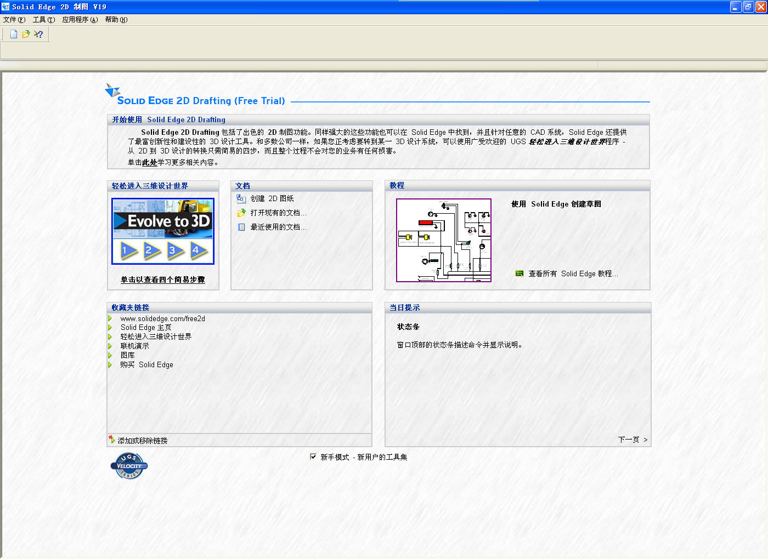Click the Evolve to 3D banner image
The width and height of the screenshot is (768, 559).
tap(163, 219)
